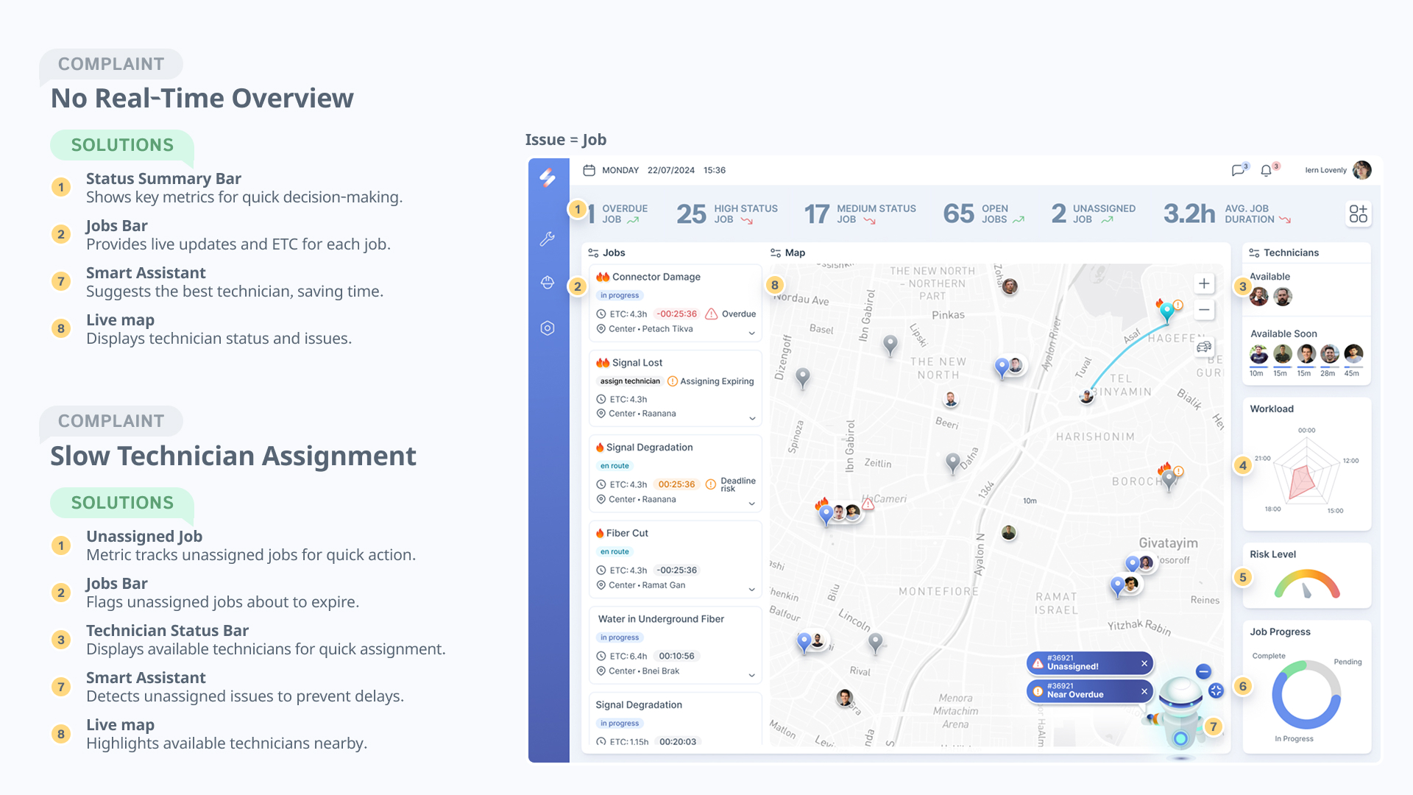Click the assign technician tag

pyautogui.click(x=630, y=381)
